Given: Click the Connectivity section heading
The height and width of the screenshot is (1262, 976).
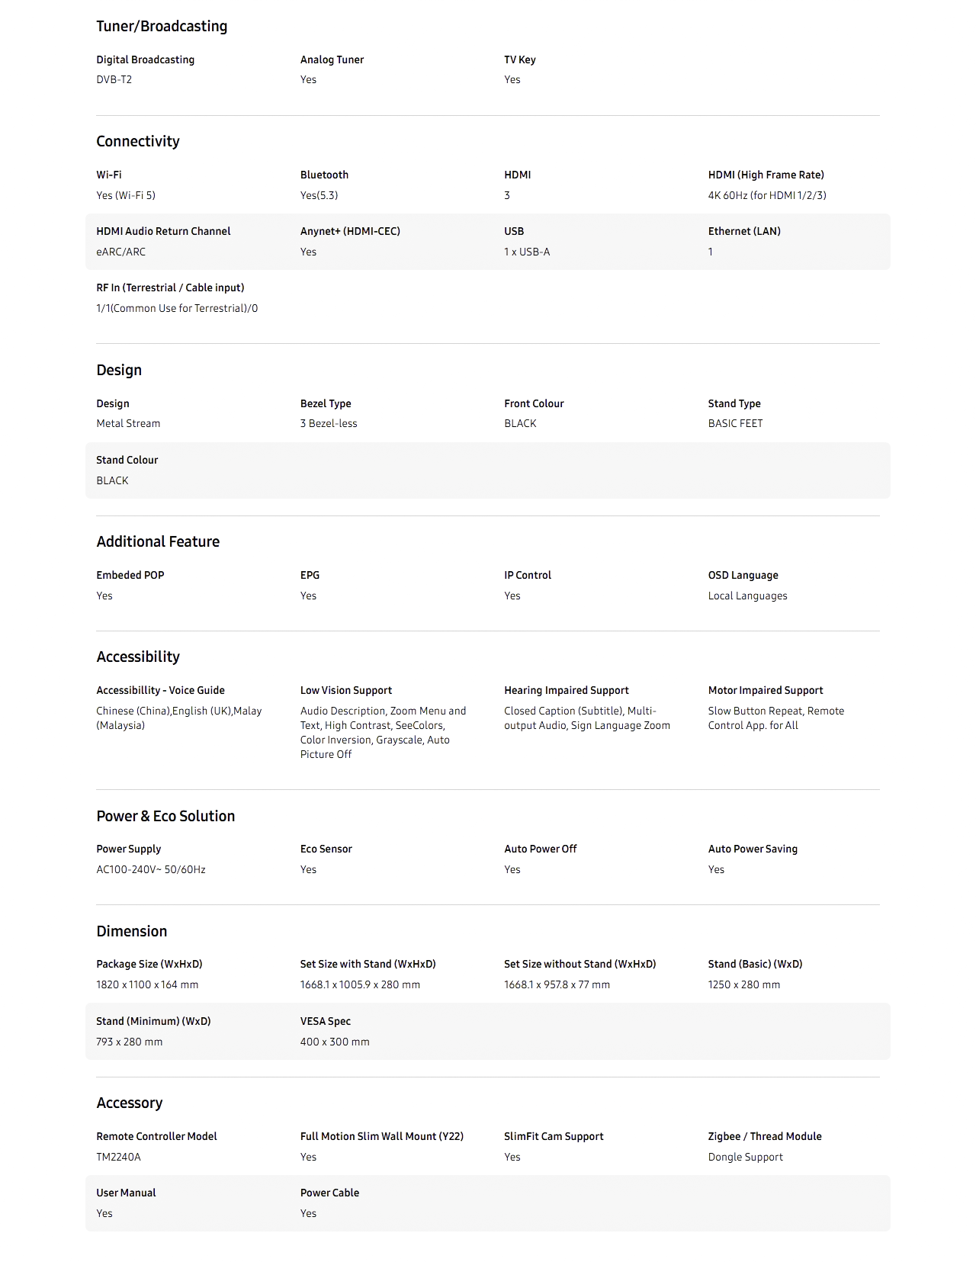Looking at the screenshot, I should pos(138,142).
